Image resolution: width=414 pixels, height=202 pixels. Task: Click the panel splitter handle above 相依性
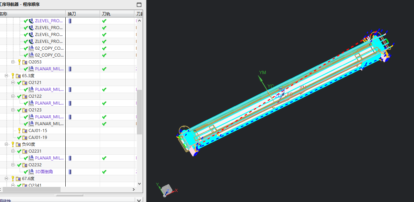[x=70, y=195]
